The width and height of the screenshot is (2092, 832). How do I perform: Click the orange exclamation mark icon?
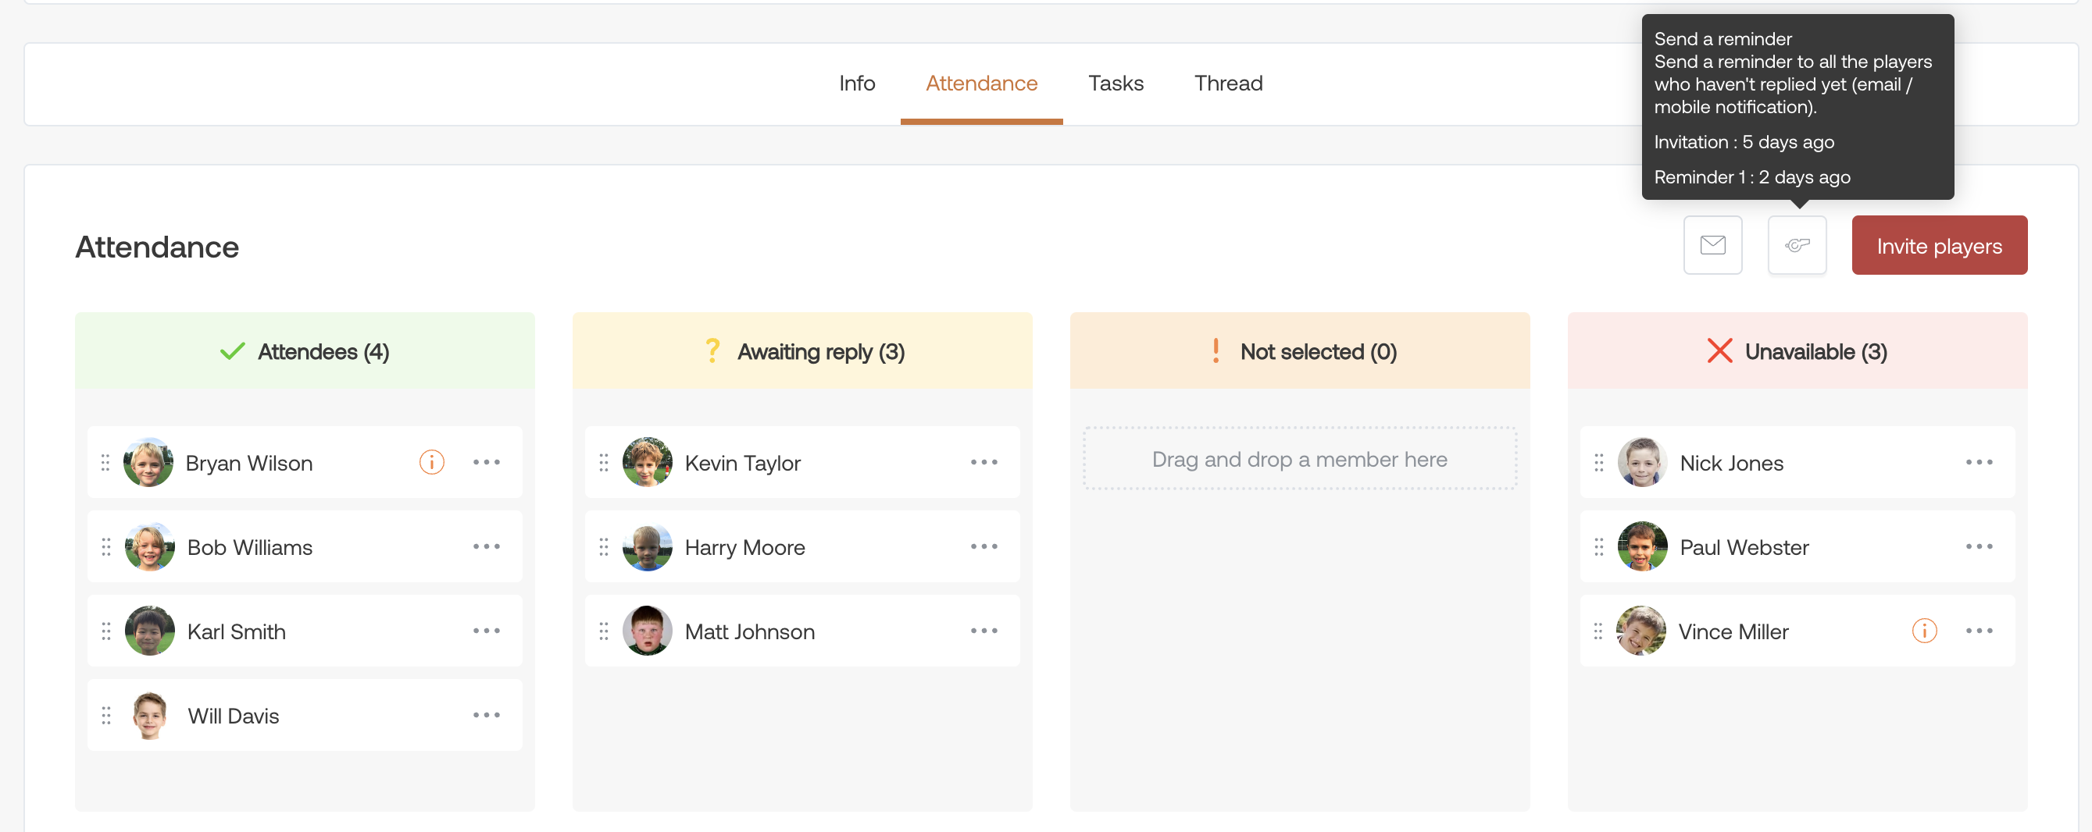pos(1215,350)
